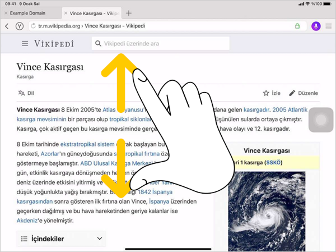The height and width of the screenshot is (252, 336).
Task: Close the Example Domain tab
Action: [5, 13]
